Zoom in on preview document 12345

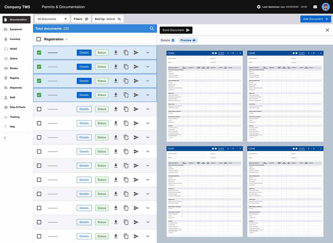coord(213,53)
